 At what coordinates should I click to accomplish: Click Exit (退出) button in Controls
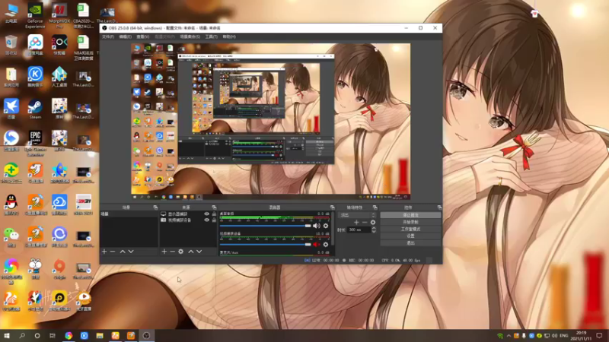(410, 243)
